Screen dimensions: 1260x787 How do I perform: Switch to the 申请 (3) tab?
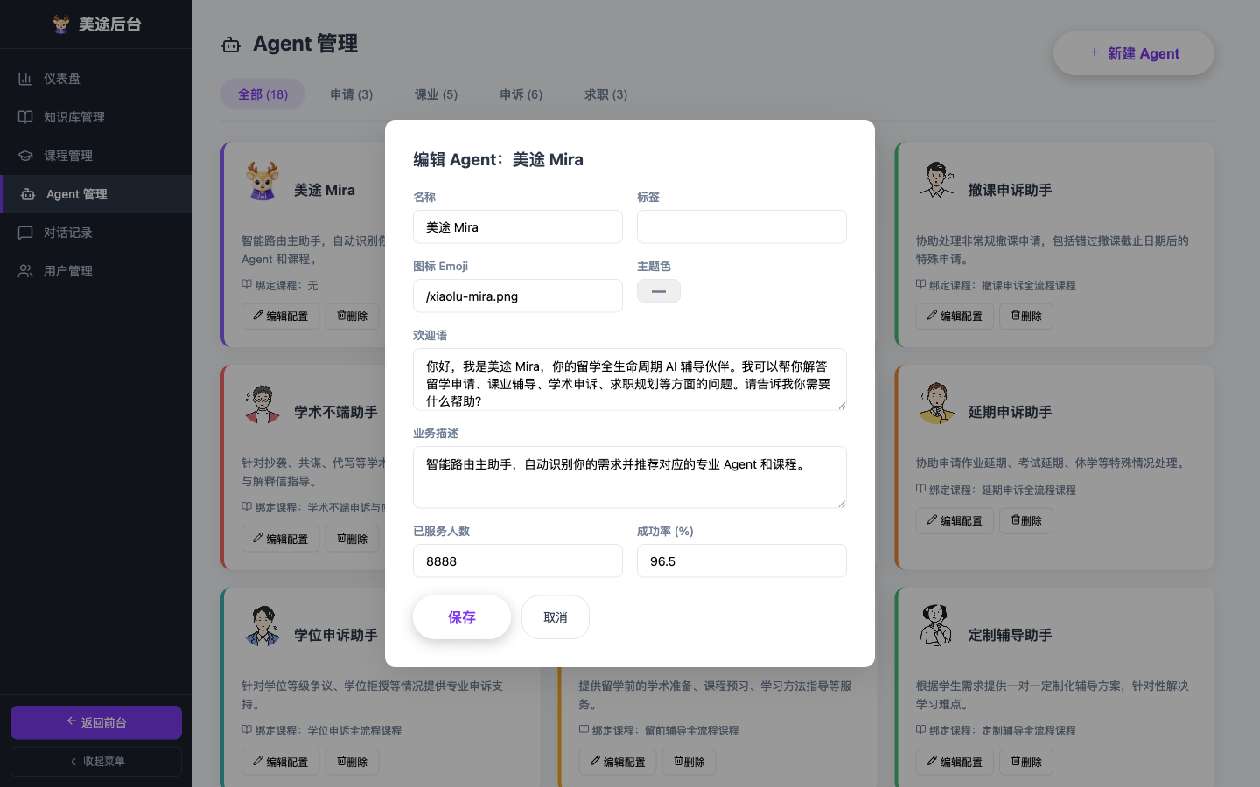pyautogui.click(x=351, y=94)
